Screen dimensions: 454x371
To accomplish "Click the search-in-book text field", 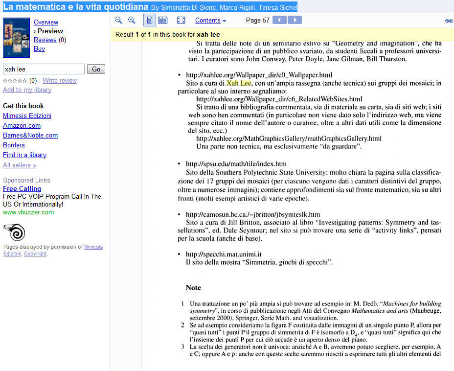I will pos(44,69).
